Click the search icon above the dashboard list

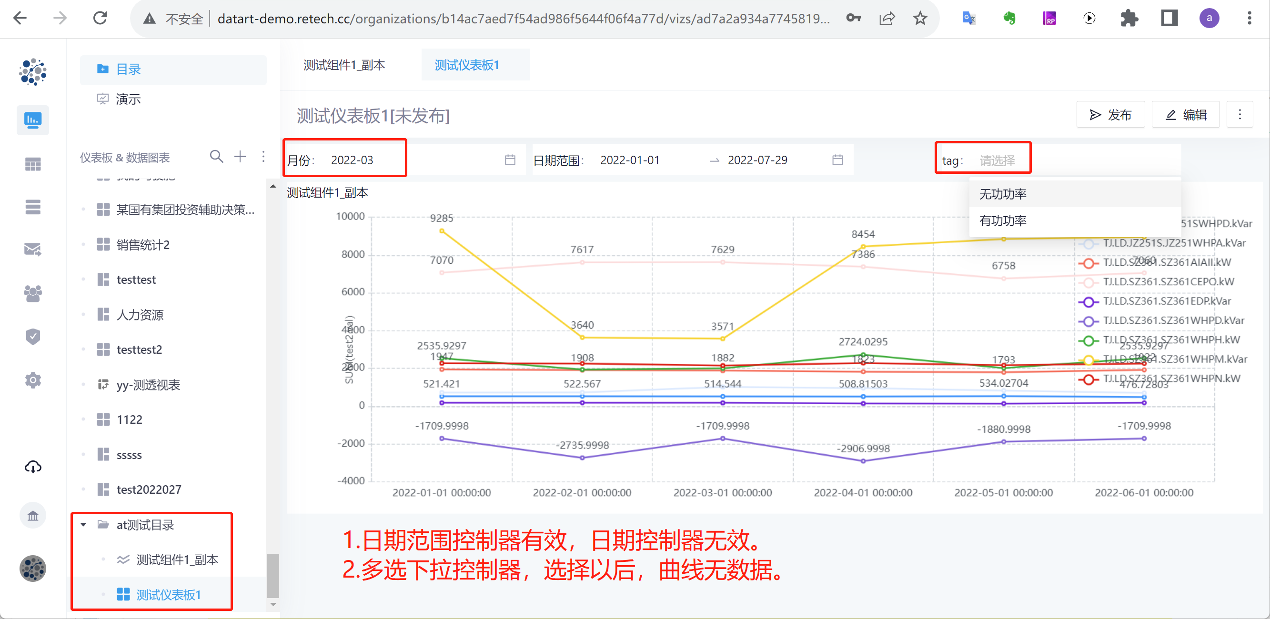pyautogui.click(x=216, y=157)
